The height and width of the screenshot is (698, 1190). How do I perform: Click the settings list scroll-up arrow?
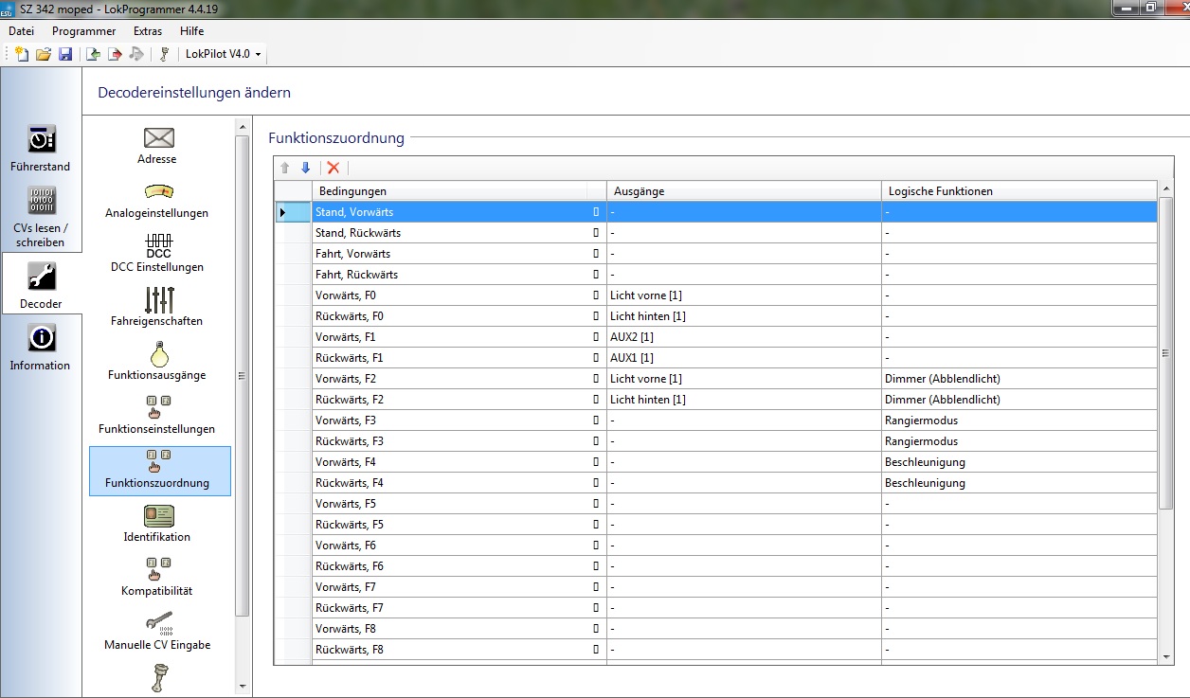243,125
